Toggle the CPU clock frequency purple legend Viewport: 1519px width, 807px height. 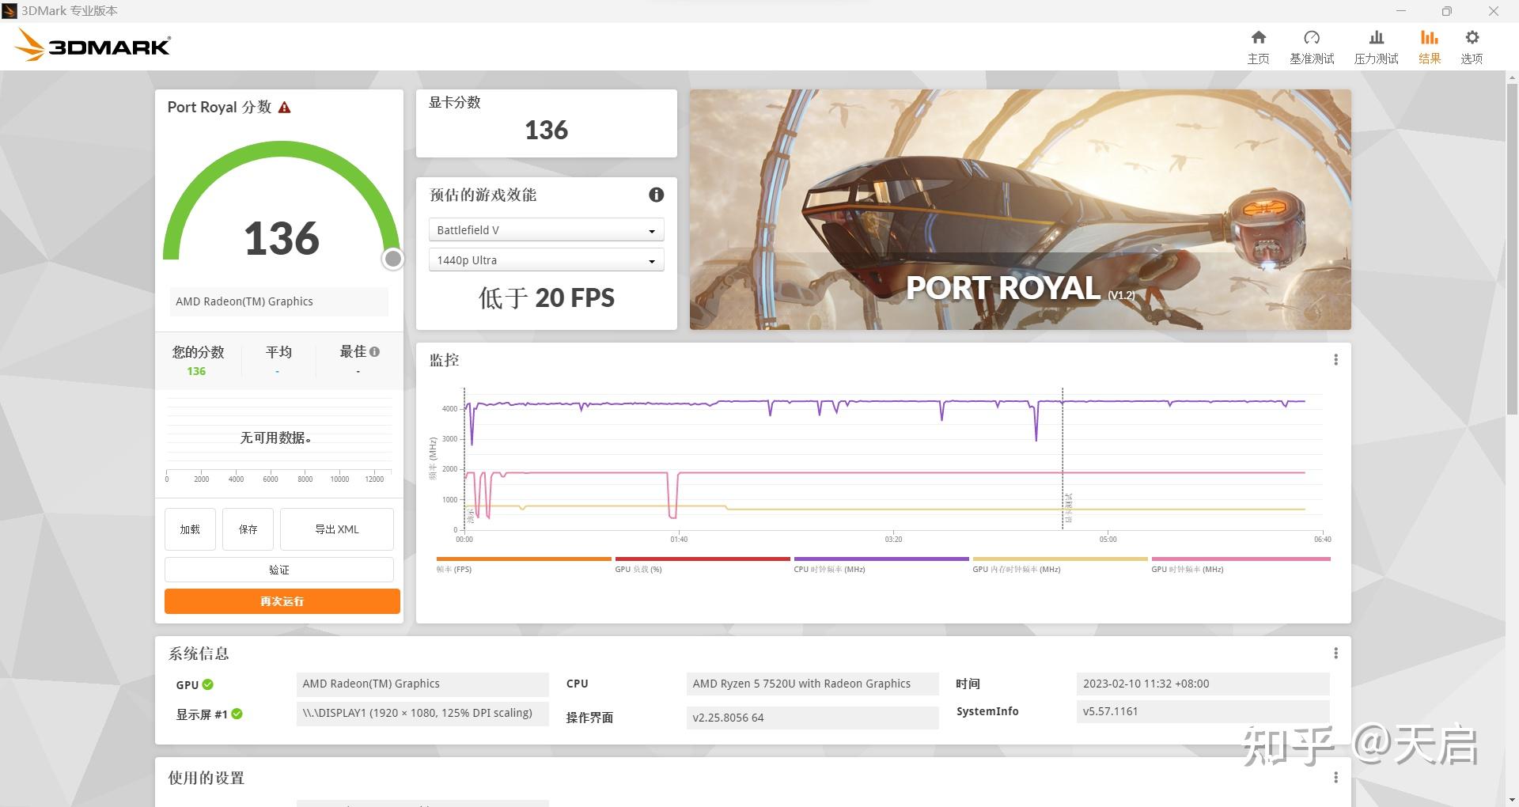[x=881, y=559]
